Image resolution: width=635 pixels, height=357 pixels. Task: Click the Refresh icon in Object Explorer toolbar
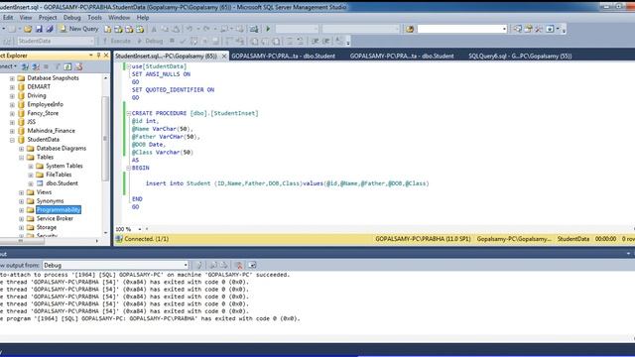[67, 66]
